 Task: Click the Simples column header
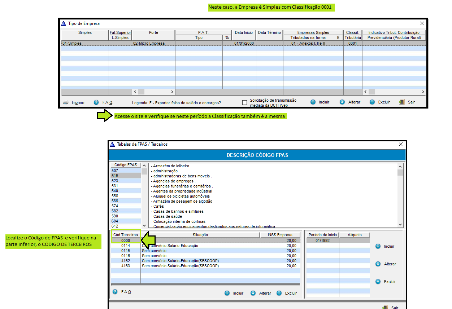(85, 35)
